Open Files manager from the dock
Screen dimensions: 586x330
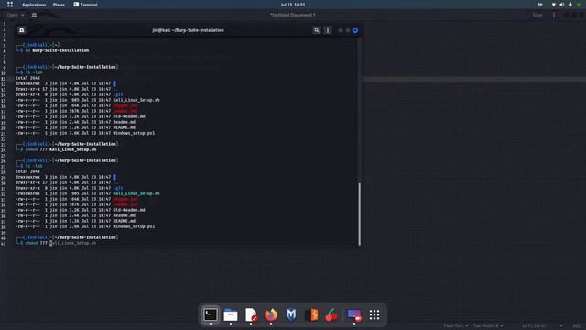pyautogui.click(x=231, y=314)
